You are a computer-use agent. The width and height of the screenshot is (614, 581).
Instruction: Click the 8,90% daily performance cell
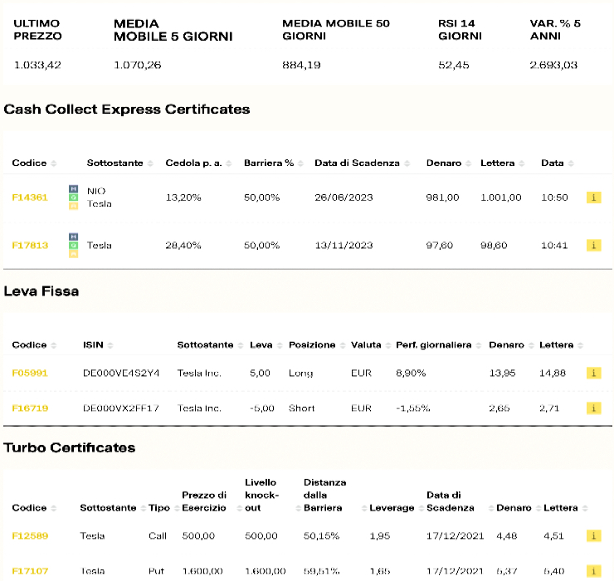click(411, 373)
